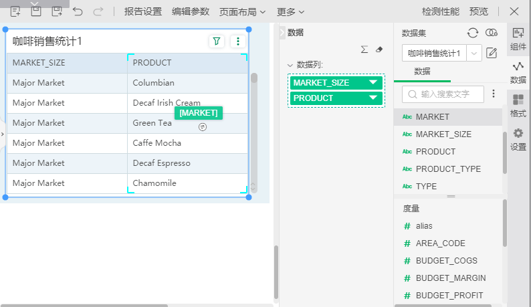Click the filter icon on the table header
This screenshot has height=307, width=531.
216,41
